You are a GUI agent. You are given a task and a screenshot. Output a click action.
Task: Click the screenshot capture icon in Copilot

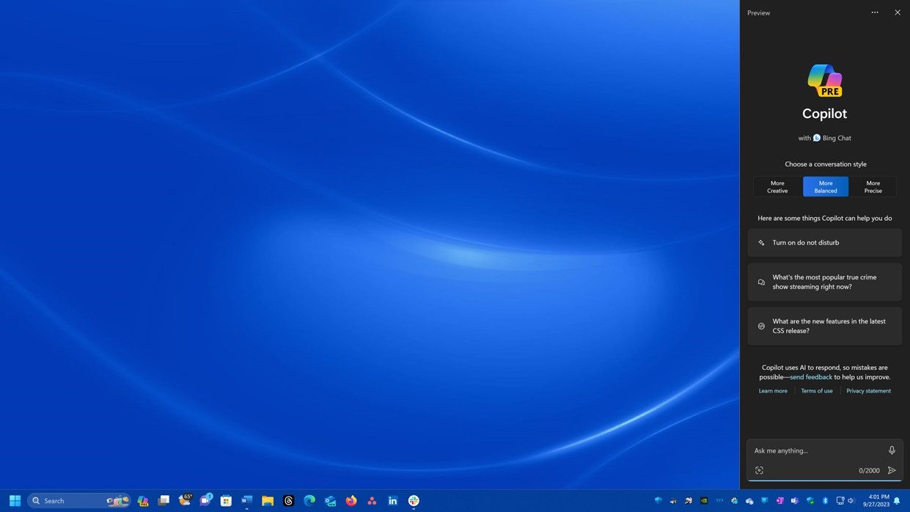click(x=759, y=471)
